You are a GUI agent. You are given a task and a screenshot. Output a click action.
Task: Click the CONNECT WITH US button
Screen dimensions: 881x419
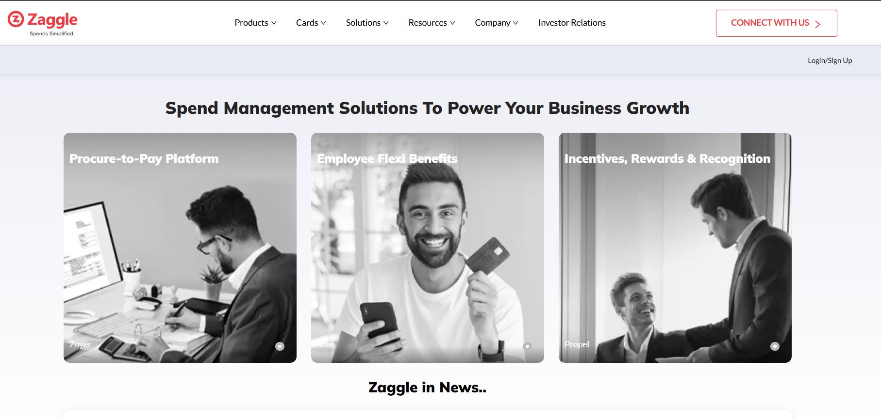[x=776, y=23]
